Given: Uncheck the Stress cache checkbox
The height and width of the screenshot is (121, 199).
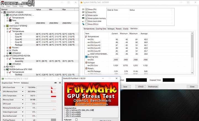Looking at the screenshot, I should pos(87,15).
